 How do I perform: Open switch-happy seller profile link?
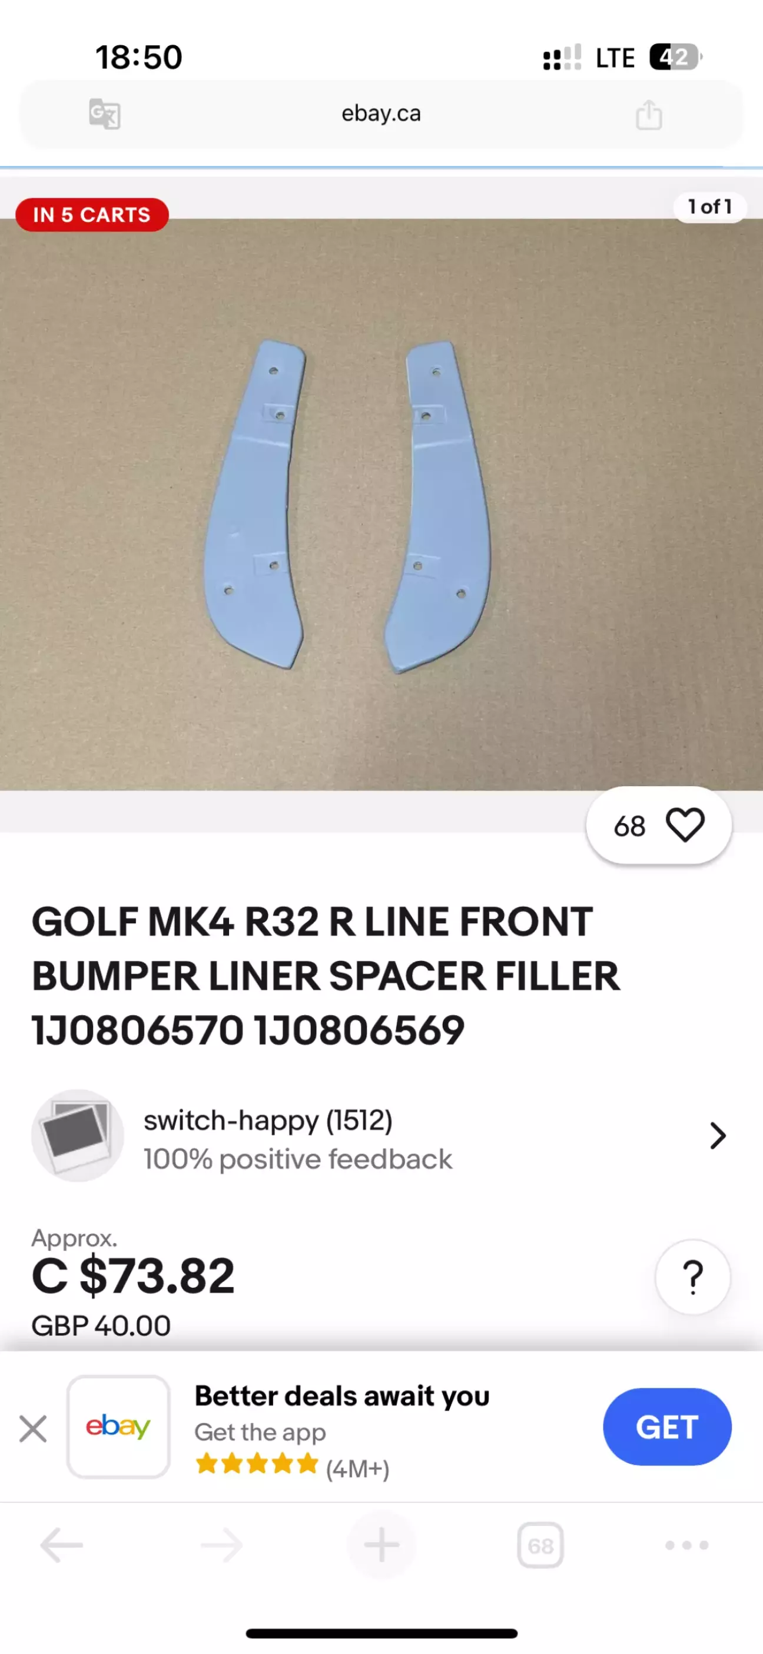click(268, 1121)
